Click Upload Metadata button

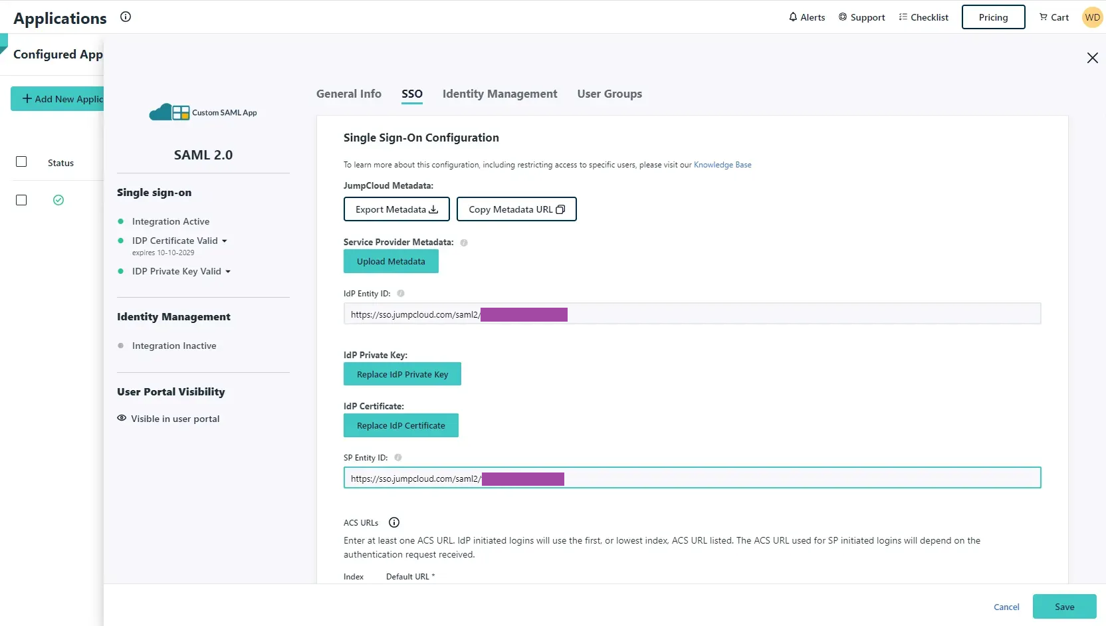pyautogui.click(x=391, y=261)
